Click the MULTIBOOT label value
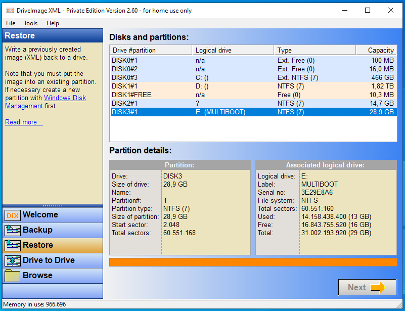Image resolution: width=405 pixels, height=311 pixels. click(320, 184)
